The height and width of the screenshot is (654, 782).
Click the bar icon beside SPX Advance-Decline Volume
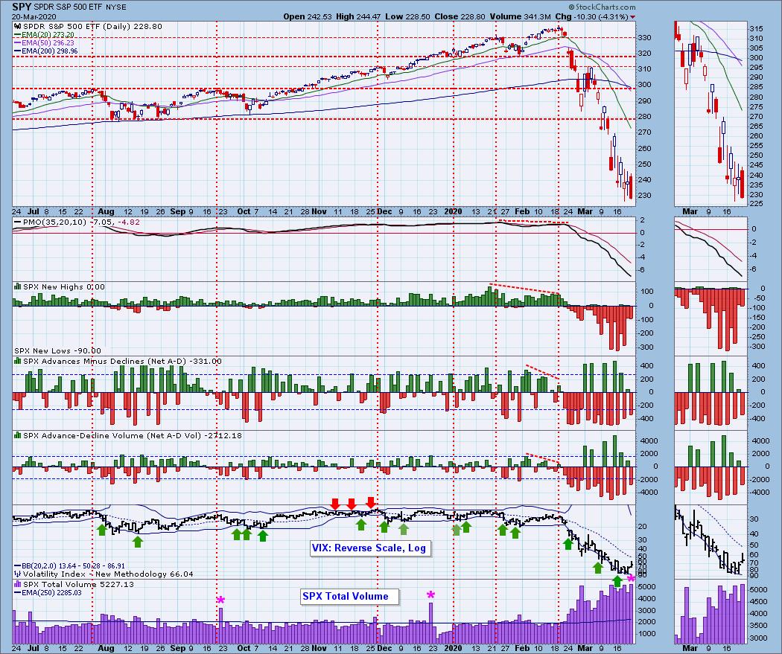tap(18, 435)
